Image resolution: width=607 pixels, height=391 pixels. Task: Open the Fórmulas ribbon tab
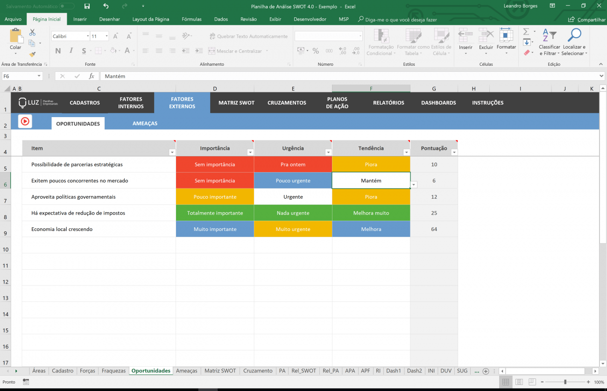[191, 19]
